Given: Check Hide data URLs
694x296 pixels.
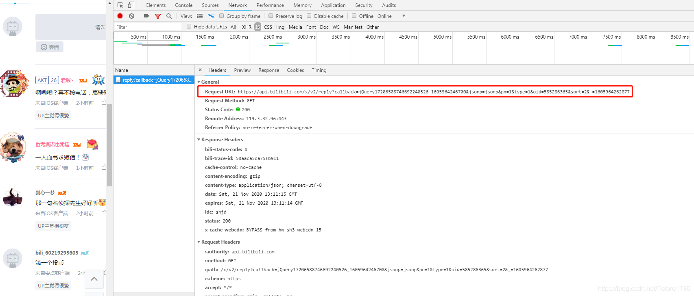Looking at the screenshot, I should (x=189, y=26).
